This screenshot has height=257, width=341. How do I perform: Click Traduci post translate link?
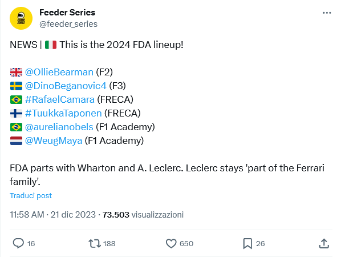pyautogui.click(x=31, y=195)
